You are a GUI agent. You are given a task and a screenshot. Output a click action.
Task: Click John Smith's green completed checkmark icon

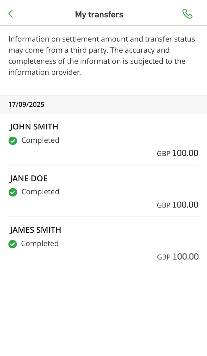click(x=13, y=141)
